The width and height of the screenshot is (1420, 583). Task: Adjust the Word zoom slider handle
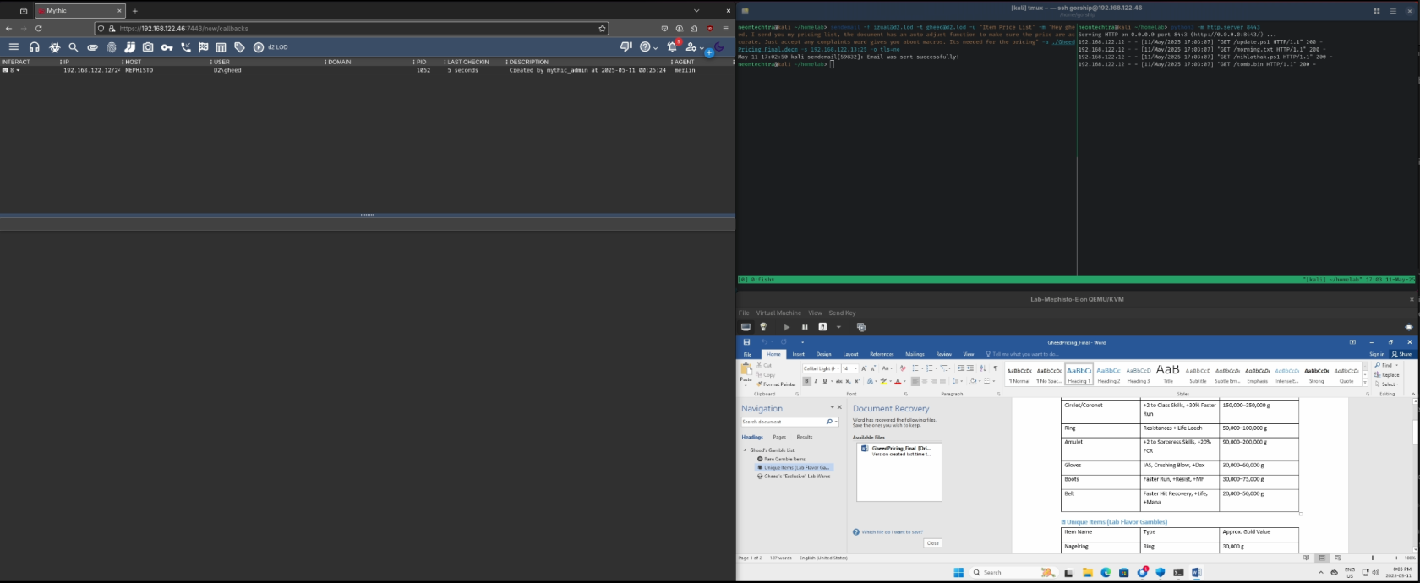1373,558
